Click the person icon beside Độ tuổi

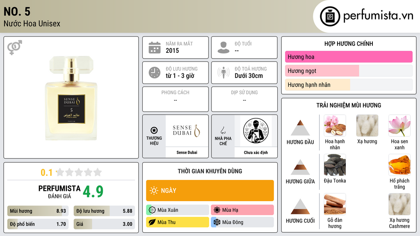coord(224,48)
